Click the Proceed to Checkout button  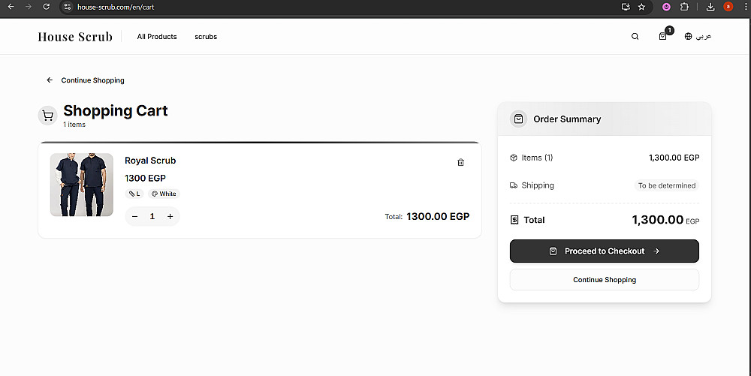pos(604,251)
